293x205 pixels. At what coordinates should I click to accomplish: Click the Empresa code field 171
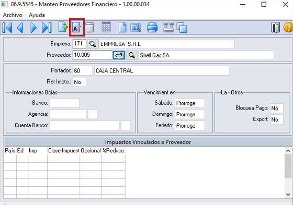point(80,44)
